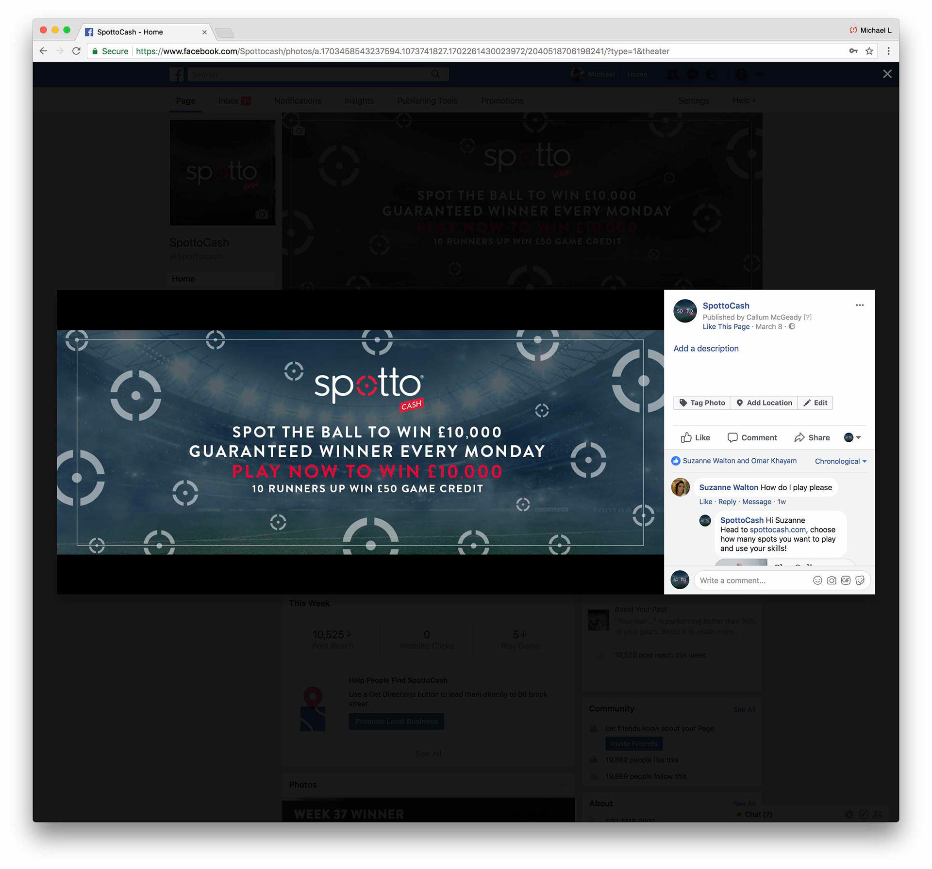Close the SpottoCash browser tab
Screen dimensions: 932x869
[x=204, y=32]
